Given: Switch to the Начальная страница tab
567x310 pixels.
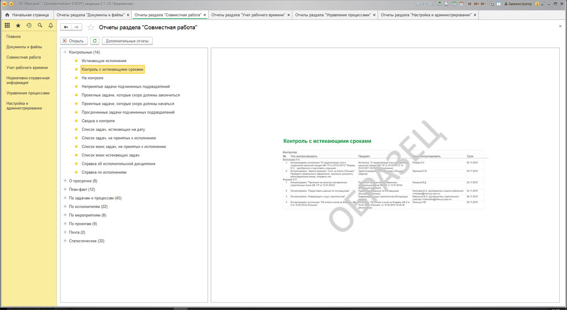Looking at the screenshot, I should pos(27,15).
